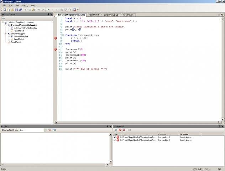Open editor tab list dropdown arrow
The height and width of the screenshot is (171, 225).
pyautogui.click(x=219, y=15)
